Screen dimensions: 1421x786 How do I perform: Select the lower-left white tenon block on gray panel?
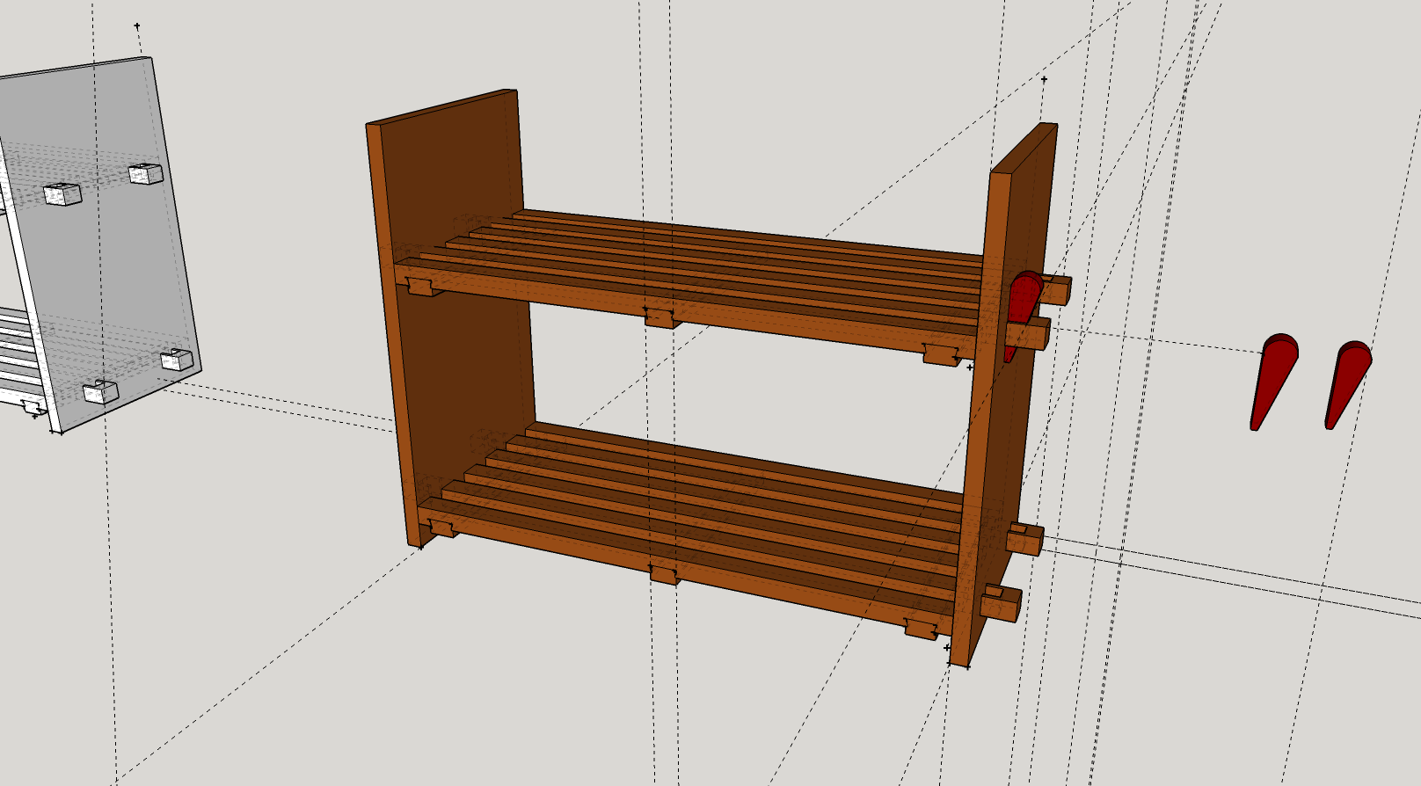pos(101,392)
